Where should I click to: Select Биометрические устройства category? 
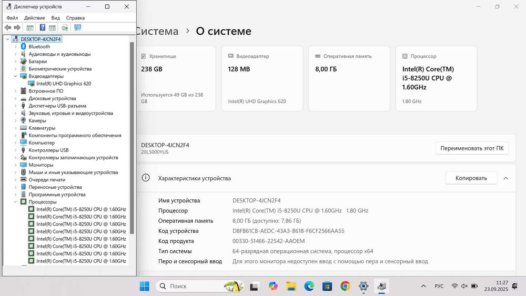pyautogui.click(x=60, y=69)
